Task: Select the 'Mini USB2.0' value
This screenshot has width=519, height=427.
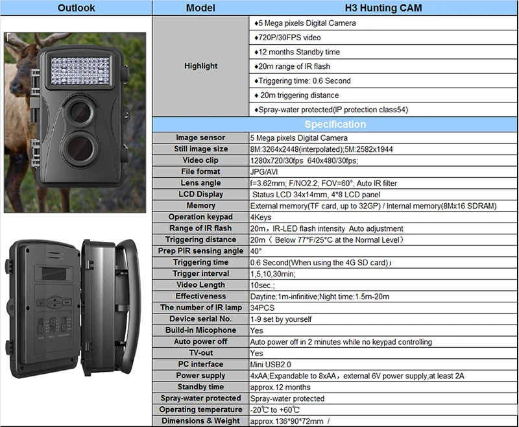Action: 271,365
